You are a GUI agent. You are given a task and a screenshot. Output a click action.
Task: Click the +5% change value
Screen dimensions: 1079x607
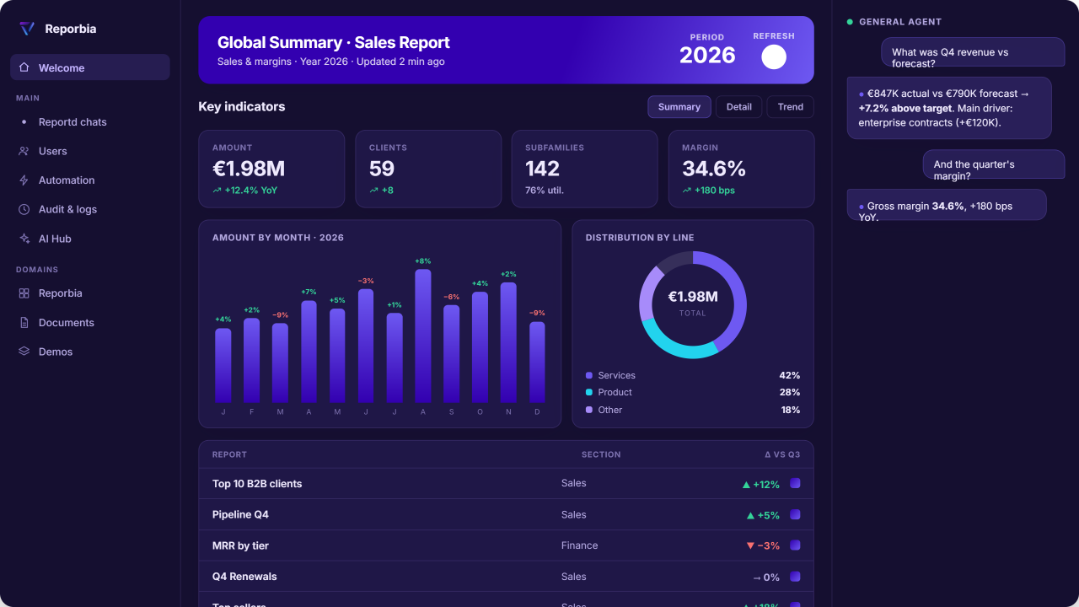(769, 515)
